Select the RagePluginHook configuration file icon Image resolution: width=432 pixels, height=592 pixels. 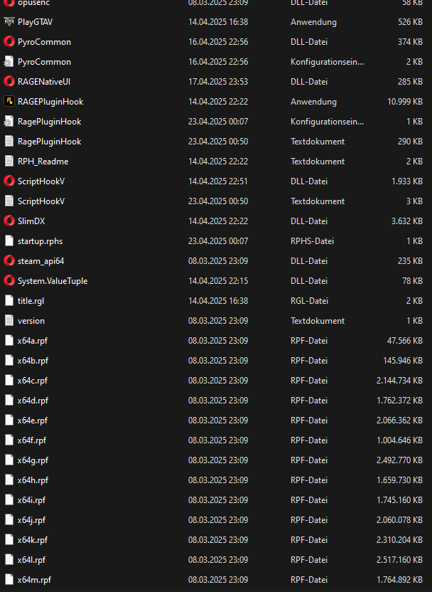click(x=9, y=121)
